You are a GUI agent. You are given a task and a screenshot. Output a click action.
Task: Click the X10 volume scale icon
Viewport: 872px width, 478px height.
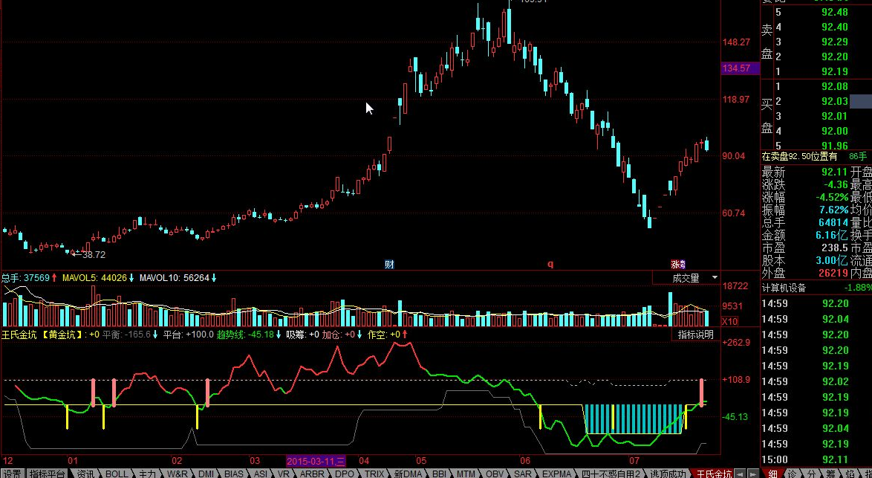(729, 321)
